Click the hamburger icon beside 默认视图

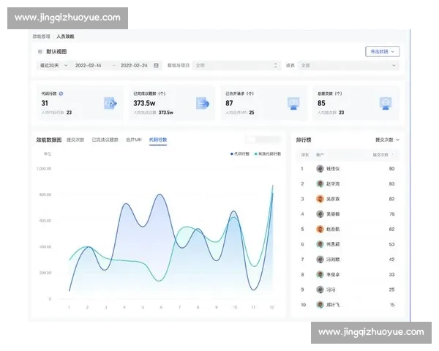[40, 52]
